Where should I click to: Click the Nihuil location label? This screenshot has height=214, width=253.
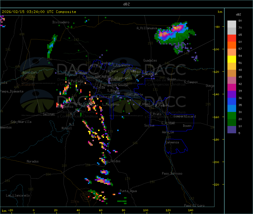(x=67, y=128)
